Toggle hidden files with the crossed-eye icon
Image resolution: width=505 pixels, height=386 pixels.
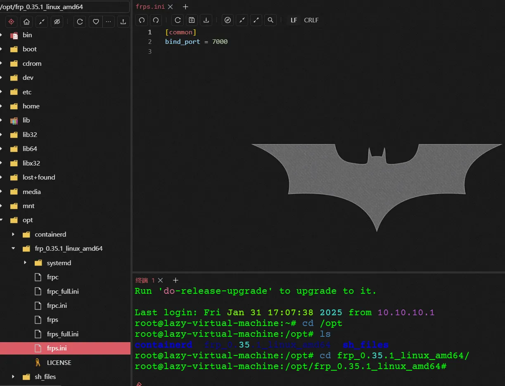click(57, 22)
